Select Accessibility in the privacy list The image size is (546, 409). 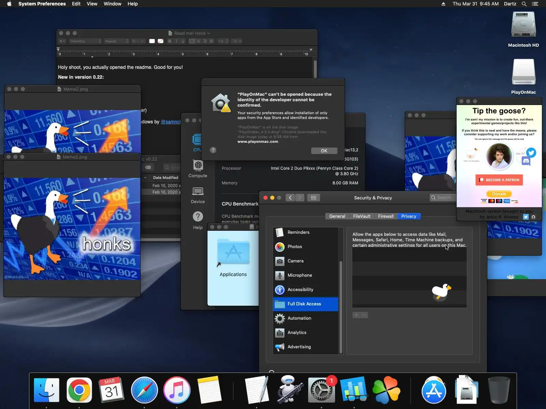[x=306, y=290]
